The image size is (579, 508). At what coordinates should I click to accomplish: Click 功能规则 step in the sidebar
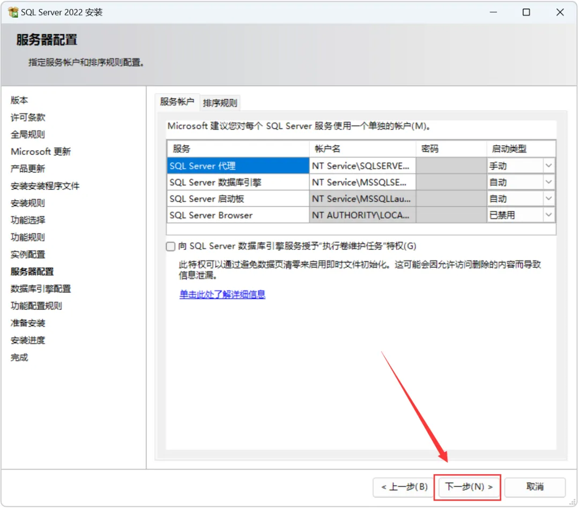click(x=28, y=237)
